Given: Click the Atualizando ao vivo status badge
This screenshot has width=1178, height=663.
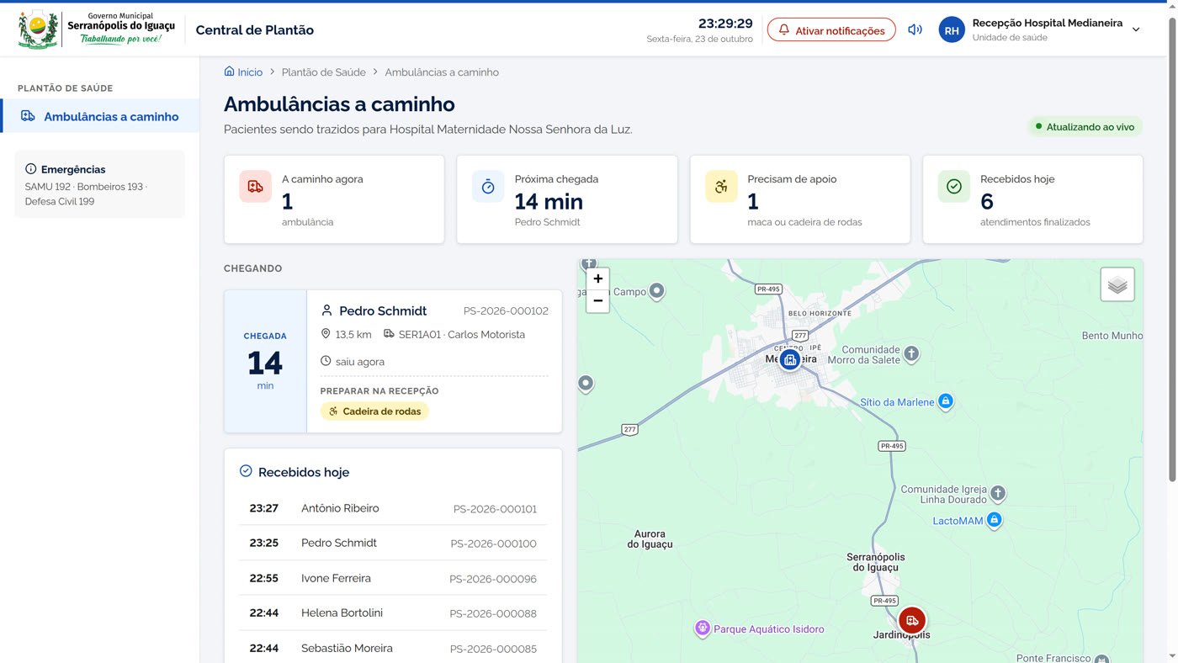Looking at the screenshot, I should [x=1085, y=127].
